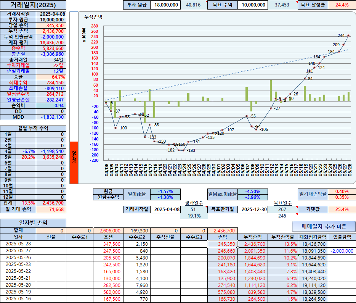
Task: Click the 일평균수익 value 264,712
Action: (51, 94)
